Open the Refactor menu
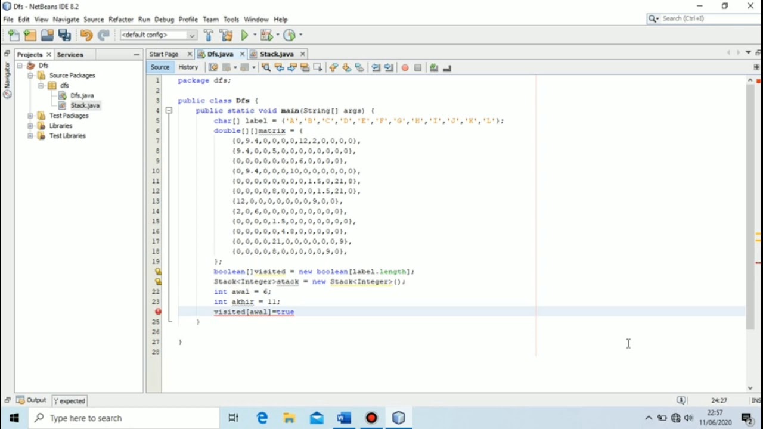The height and width of the screenshot is (429, 763). [x=121, y=19]
